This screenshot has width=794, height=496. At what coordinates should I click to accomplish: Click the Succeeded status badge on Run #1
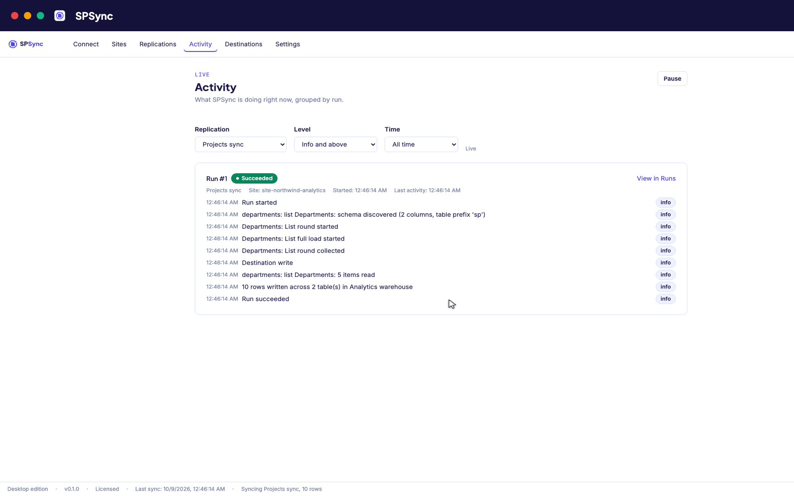(254, 178)
